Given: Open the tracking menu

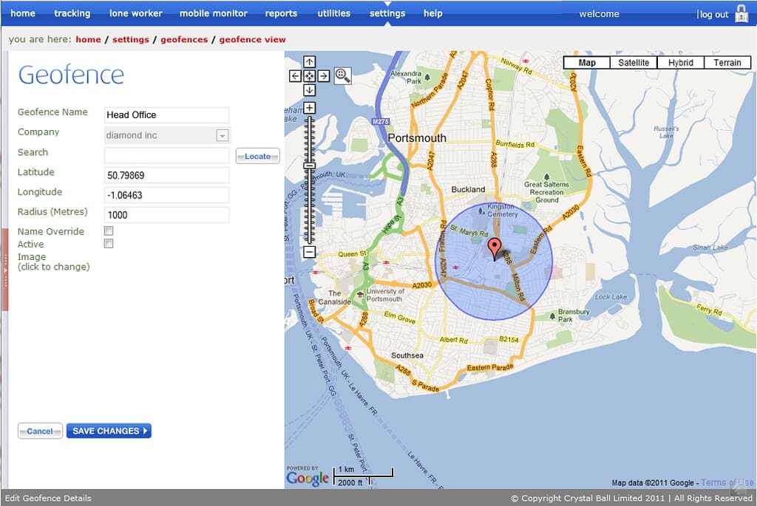Looking at the screenshot, I should [72, 13].
